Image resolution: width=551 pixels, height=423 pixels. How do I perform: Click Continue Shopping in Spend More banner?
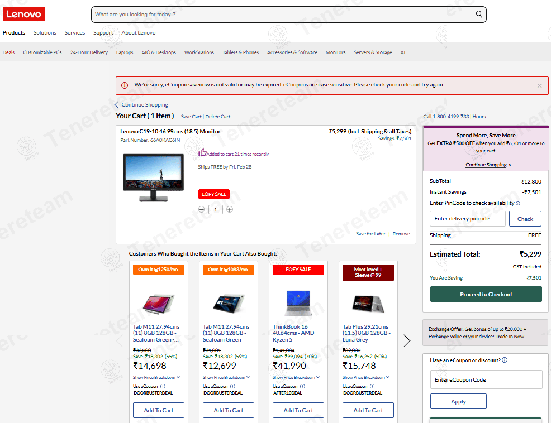tap(486, 165)
